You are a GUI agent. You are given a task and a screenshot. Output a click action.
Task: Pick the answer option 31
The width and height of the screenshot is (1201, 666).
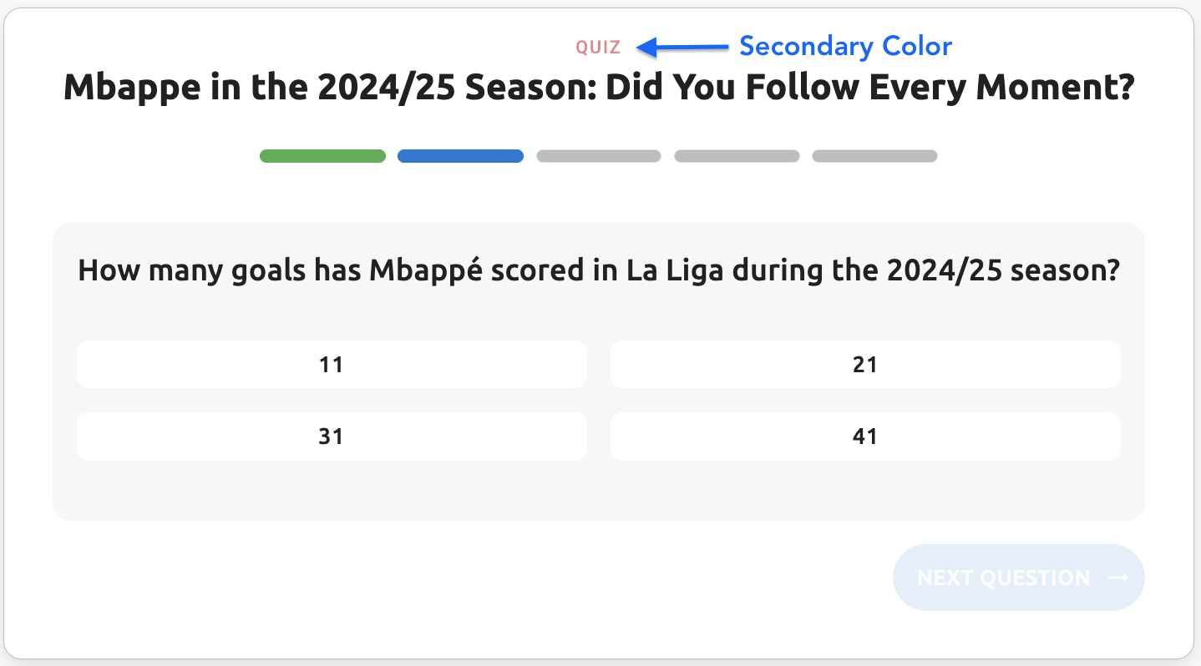pyautogui.click(x=332, y=436)
